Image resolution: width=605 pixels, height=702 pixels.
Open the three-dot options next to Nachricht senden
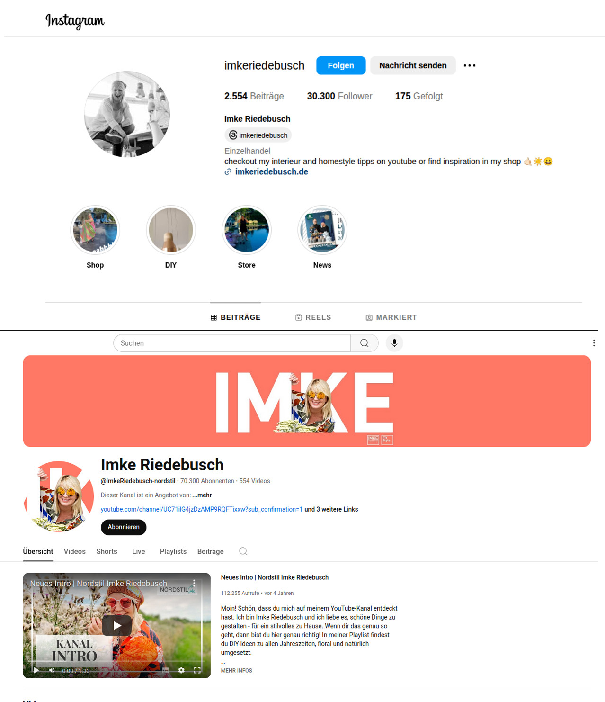coord(469,65)
